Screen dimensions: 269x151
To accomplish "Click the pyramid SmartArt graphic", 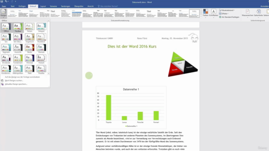I will [183, 64].
